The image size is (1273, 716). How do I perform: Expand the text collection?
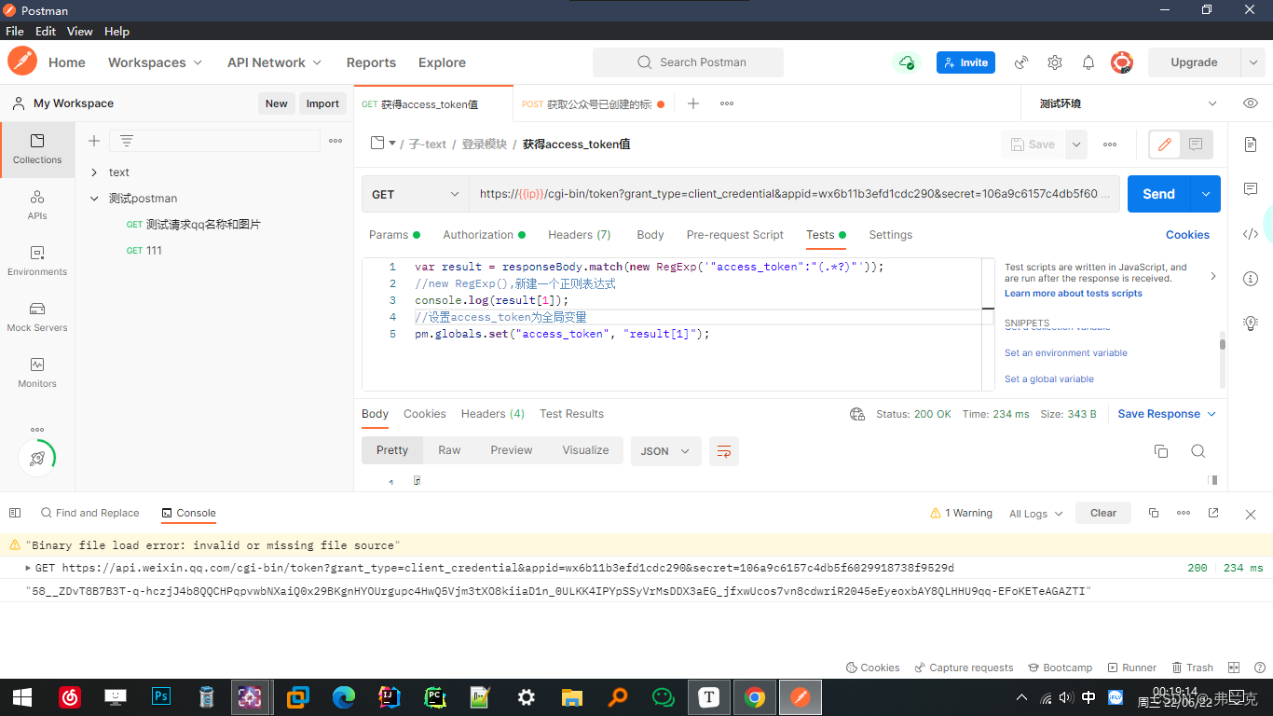[94, 172]
